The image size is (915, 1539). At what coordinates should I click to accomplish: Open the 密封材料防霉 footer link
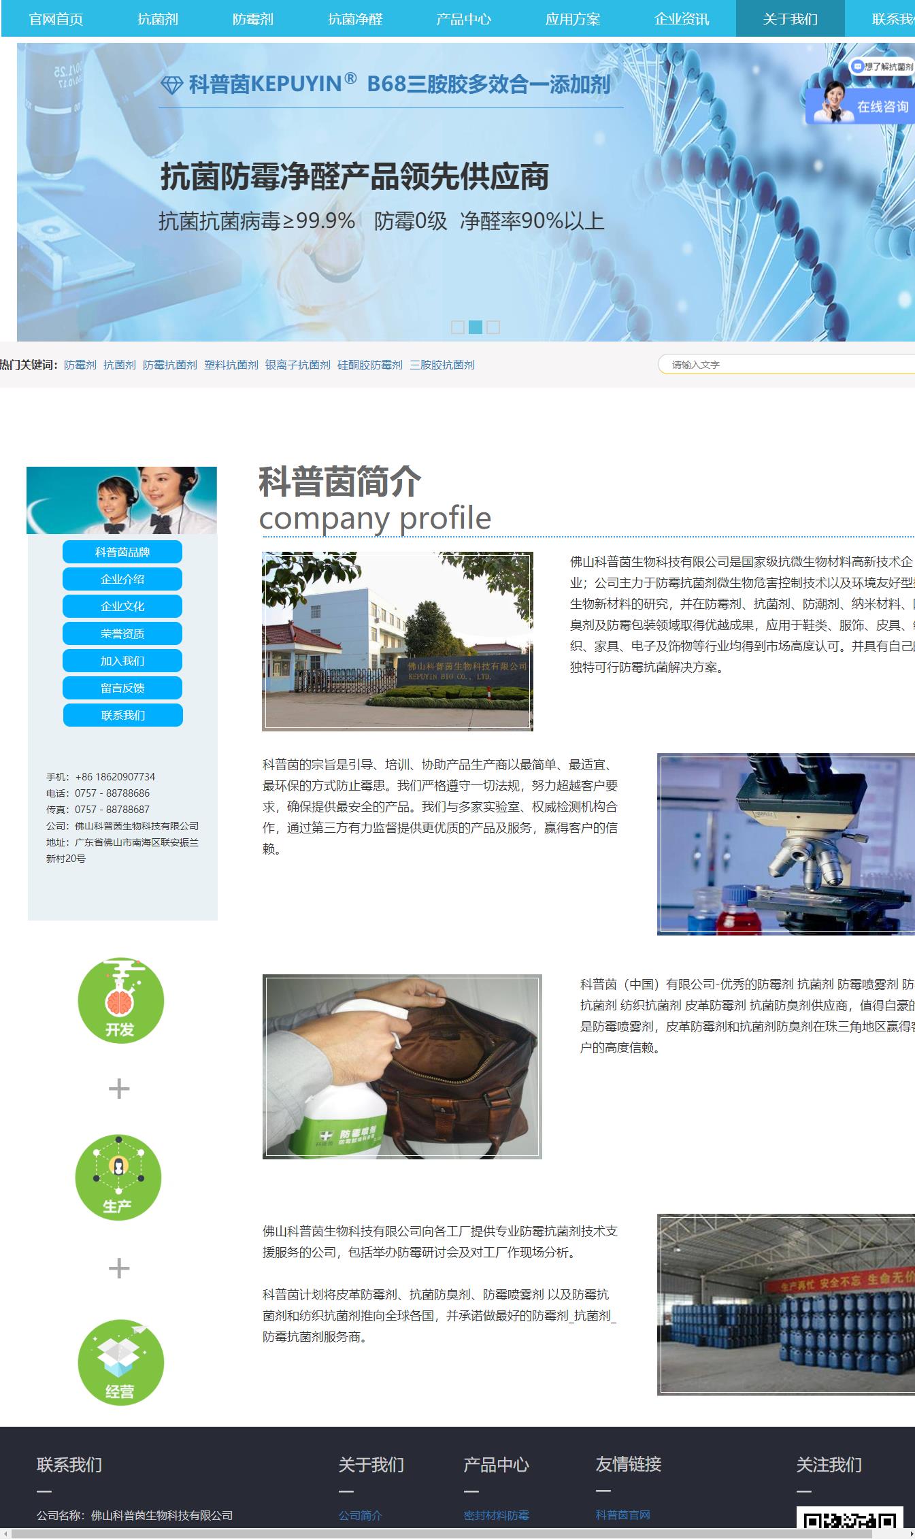(497, 1515)
